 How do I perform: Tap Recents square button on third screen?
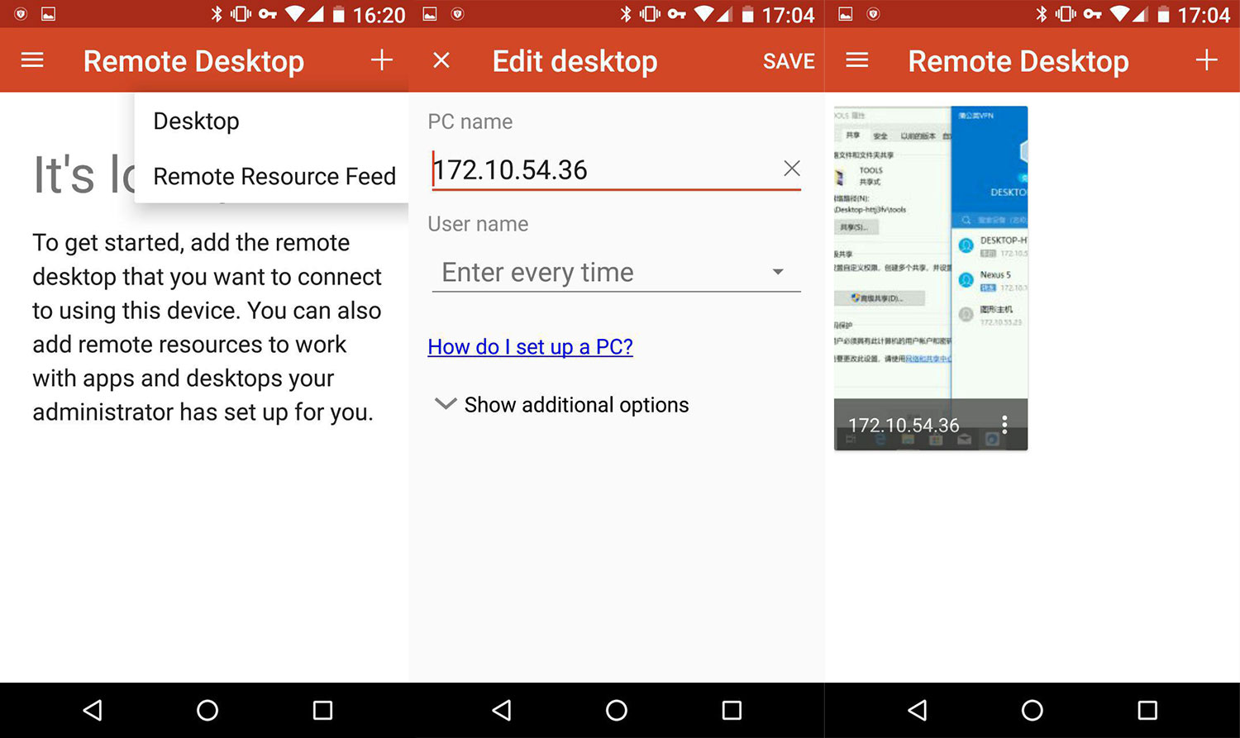(1147, 710)
